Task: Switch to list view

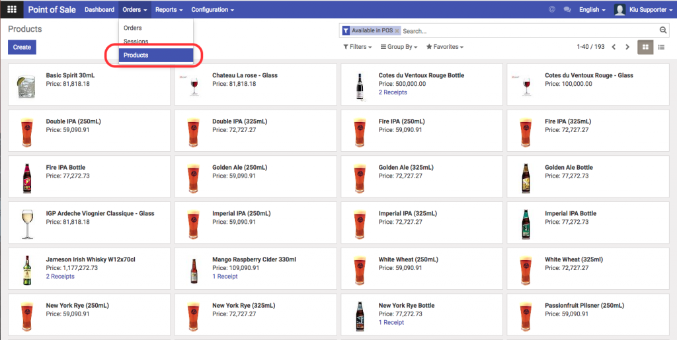Action: coord(661,47)
